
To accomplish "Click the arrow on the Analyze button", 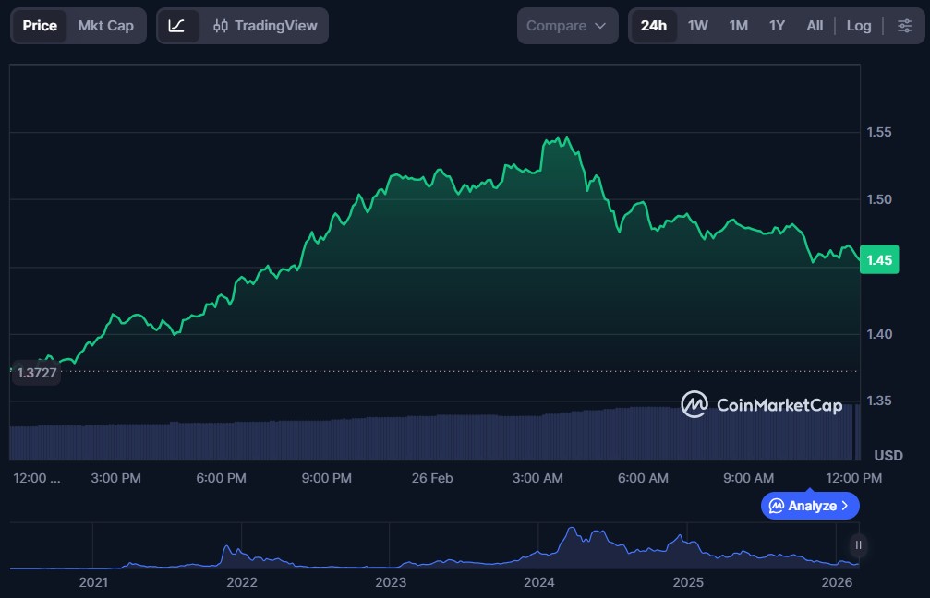I will (846, 506).
